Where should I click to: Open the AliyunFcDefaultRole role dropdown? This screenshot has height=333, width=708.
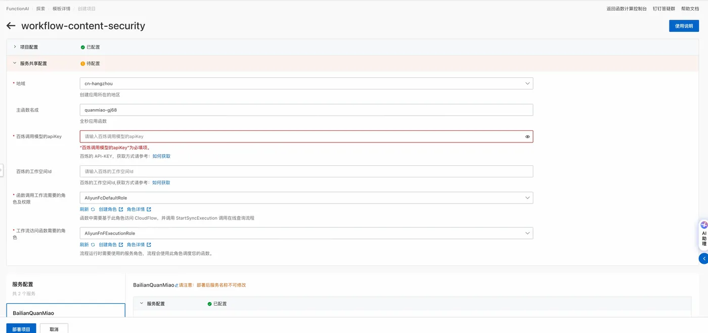pos(306,198)
